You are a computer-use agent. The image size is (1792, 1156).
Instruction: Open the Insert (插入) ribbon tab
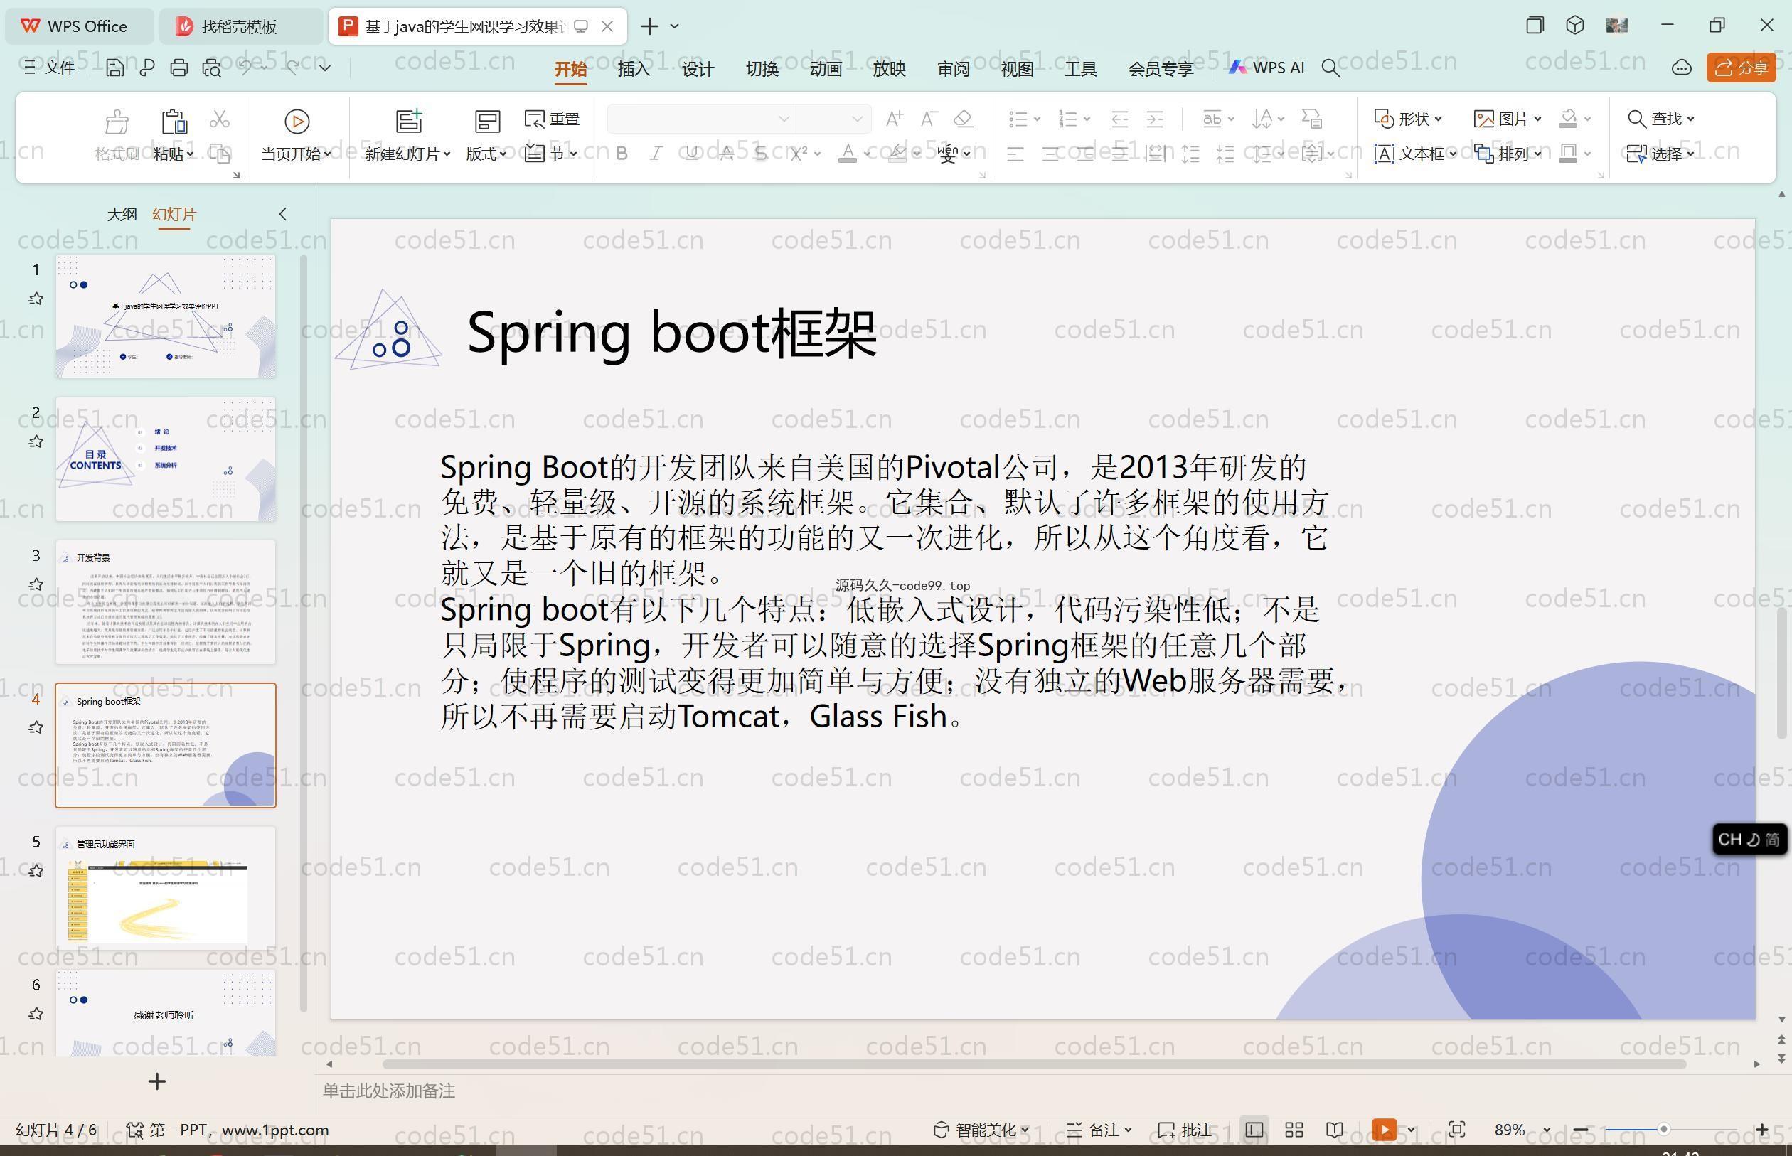(x=634, y=68)
